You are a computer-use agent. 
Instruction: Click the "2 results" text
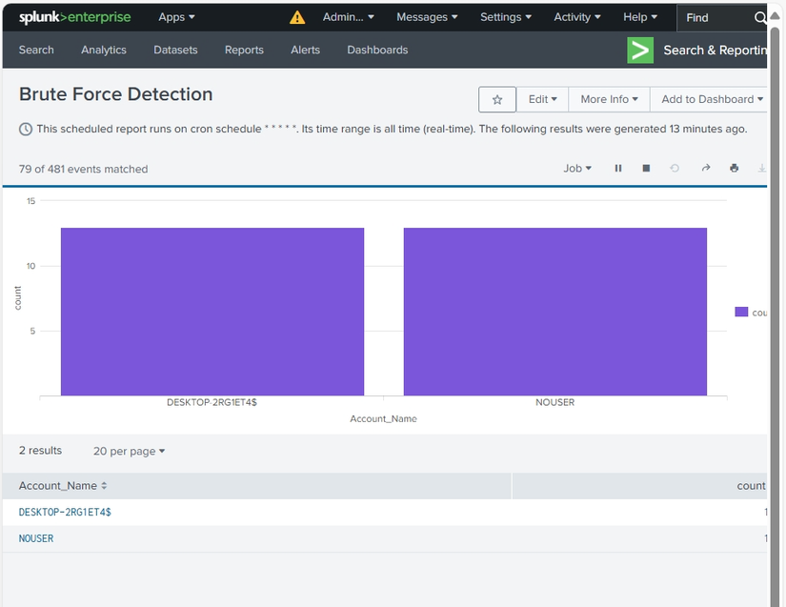pos(40,451)
